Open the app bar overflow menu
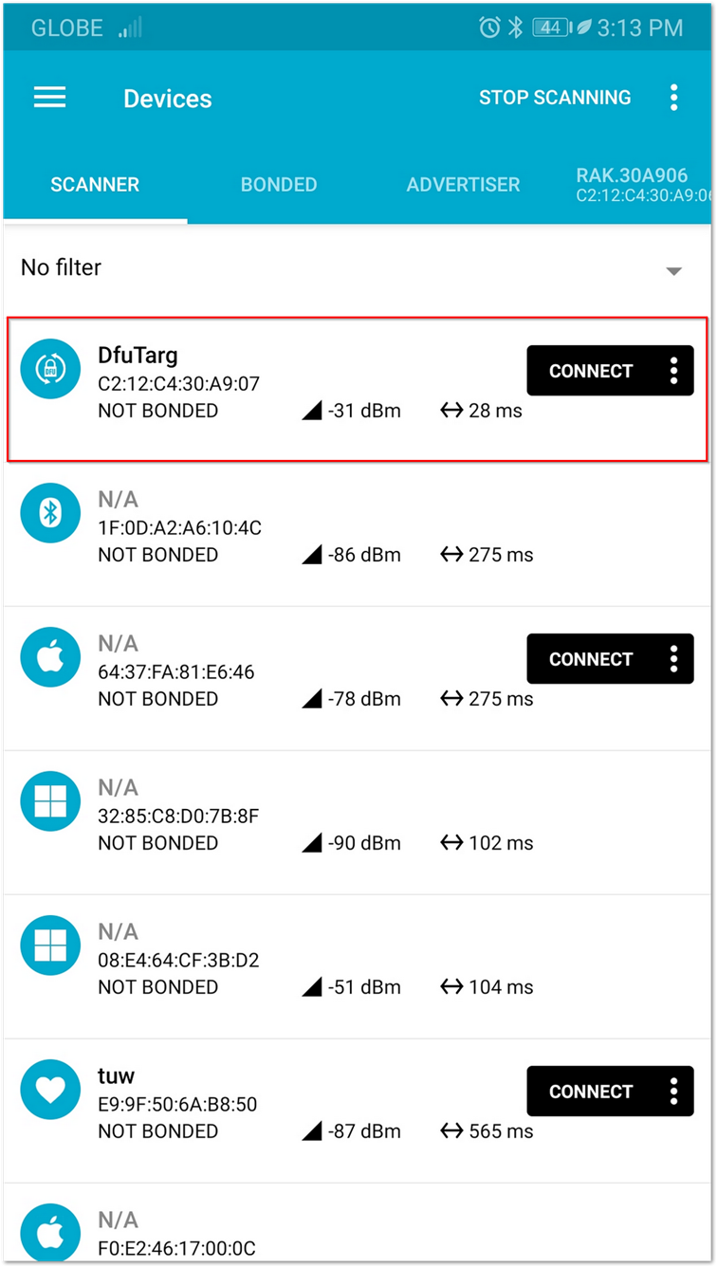This screenshot has height=1267, width=717. [673, 98]
